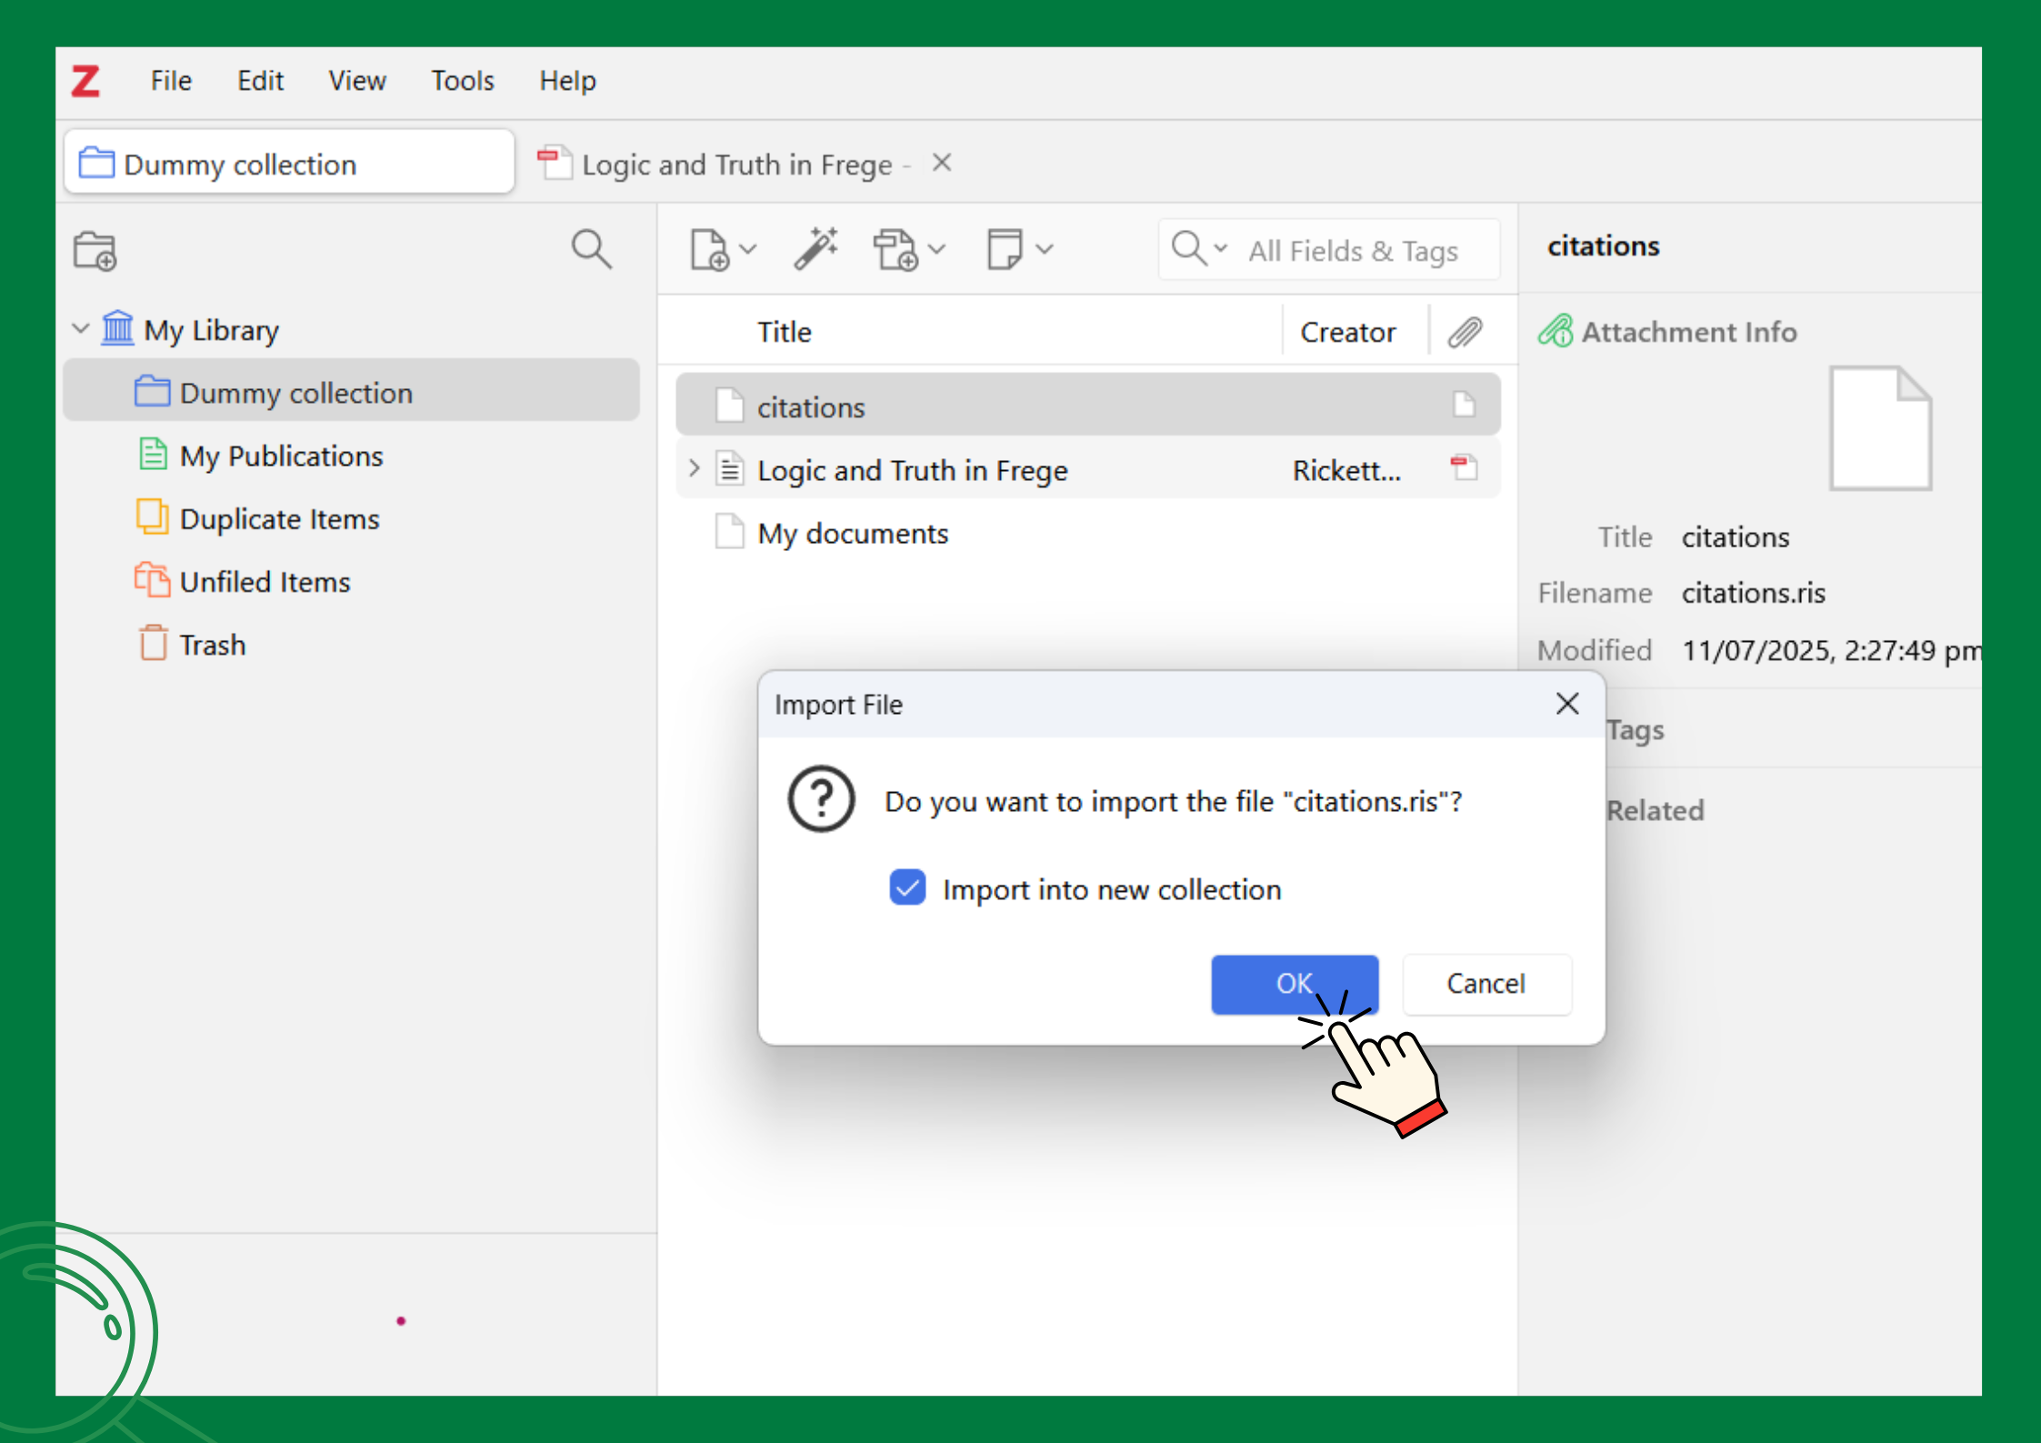Click the New Note toolbar icon

coord(1005,249)
